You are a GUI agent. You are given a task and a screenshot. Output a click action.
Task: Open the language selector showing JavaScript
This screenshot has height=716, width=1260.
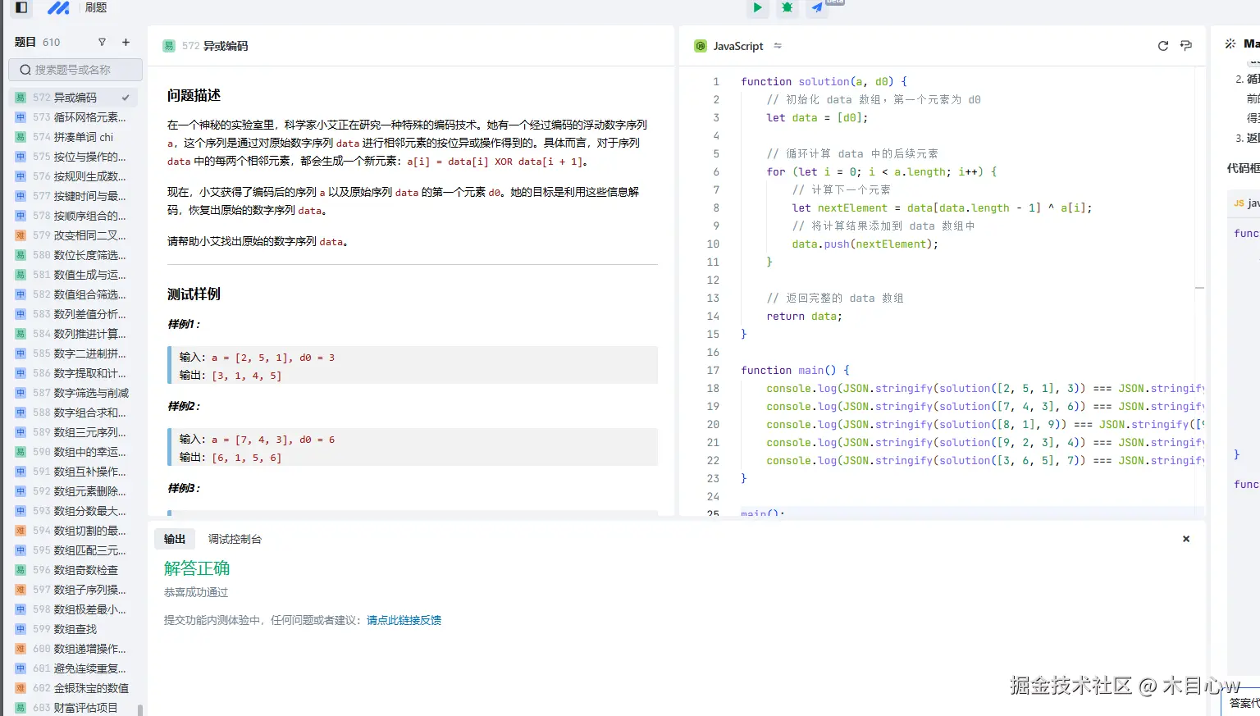pyautogui.click(x=736, y=46)
